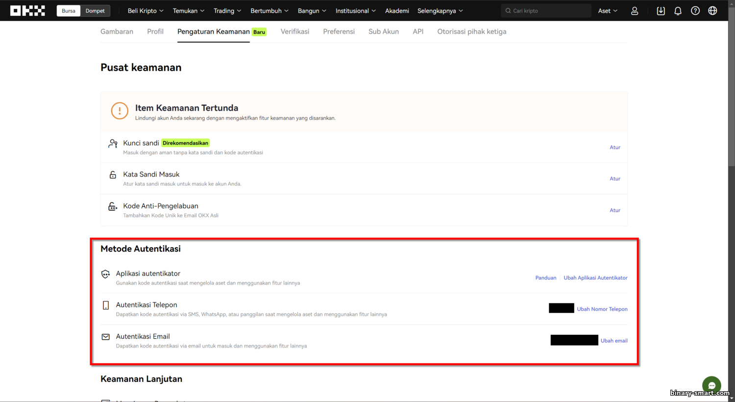Viewport: 735px width, 402px height.
Task: Click the Ubah Aplikasi Autentikator link
Action: [x=595, y=277]
